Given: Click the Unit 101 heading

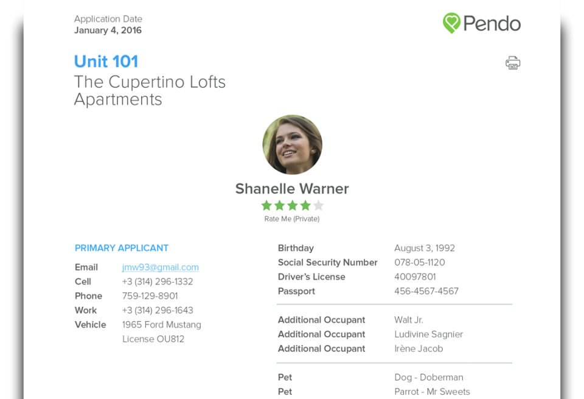Looking at the screenshot, I should coord(106,62).
